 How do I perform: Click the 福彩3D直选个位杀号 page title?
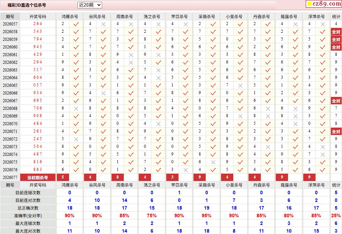(x=26, y=5)
